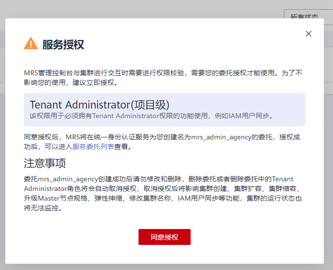The width and height of the screenshot is (333, 270).
Task: Select the Tenant Administrator(项目级) heading
Action: click(x=99, y=105)
